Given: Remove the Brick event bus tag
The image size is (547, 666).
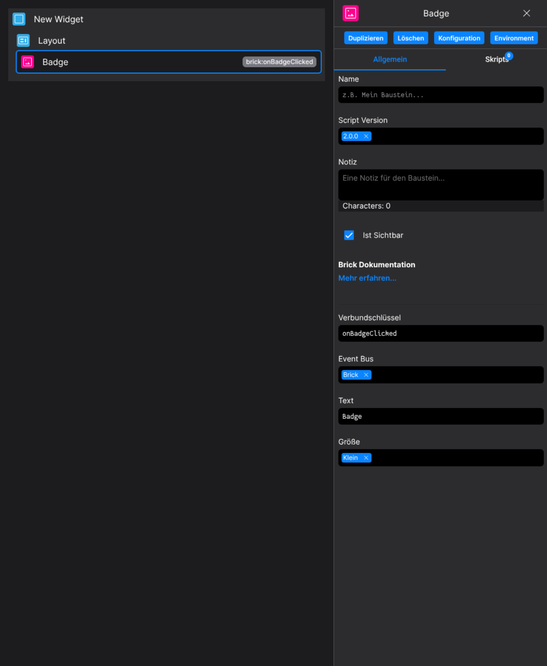Looking at the screenshot, I should coord(366,375).
